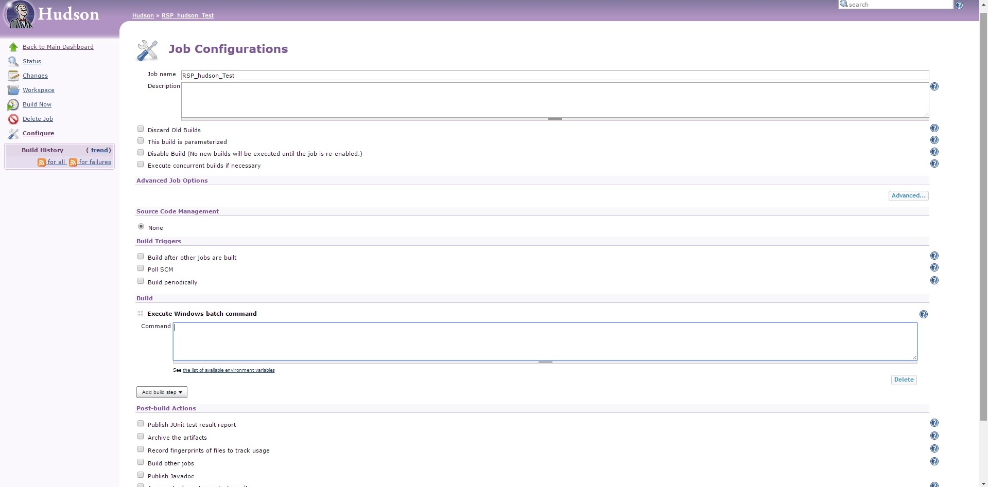Open help for Build after other jobs
This screenshot has height=487, width=988.
point(934,256)
